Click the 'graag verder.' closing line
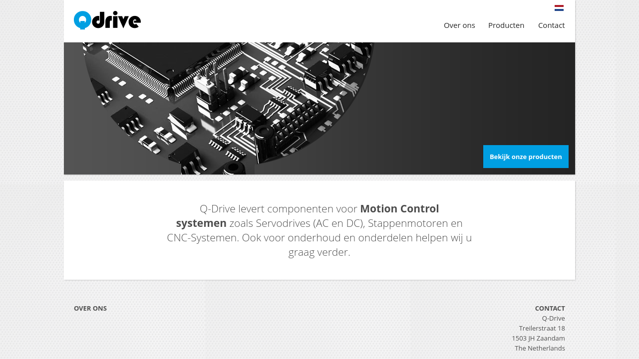The height and width of the screenshot is (359, 639). (319, 252)
